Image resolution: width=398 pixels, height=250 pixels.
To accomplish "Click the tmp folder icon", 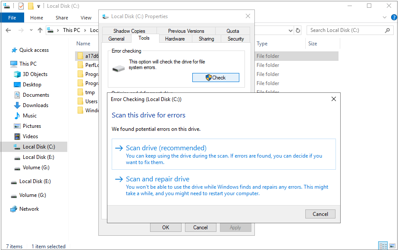I will coord(81,92).
